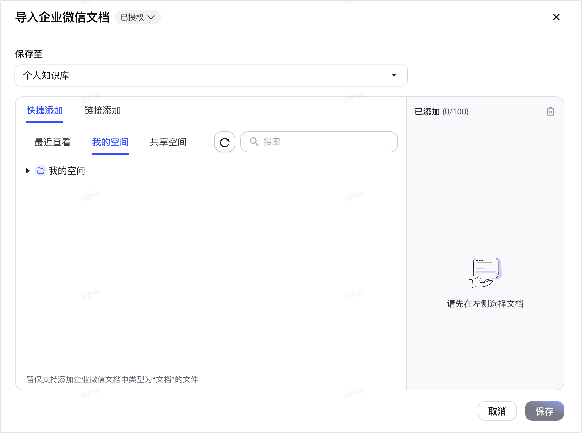Switch to the 快捷添加 tab
This screenshot has width=582, height=433.
pyautogui.click(x=45, y=111)
